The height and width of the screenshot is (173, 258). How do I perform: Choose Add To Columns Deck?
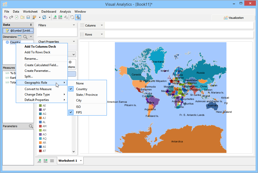coord(42,47)
